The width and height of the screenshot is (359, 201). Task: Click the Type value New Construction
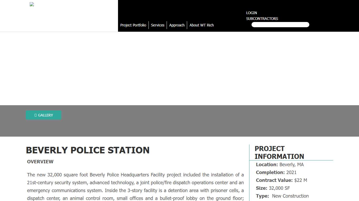[290, 196]
